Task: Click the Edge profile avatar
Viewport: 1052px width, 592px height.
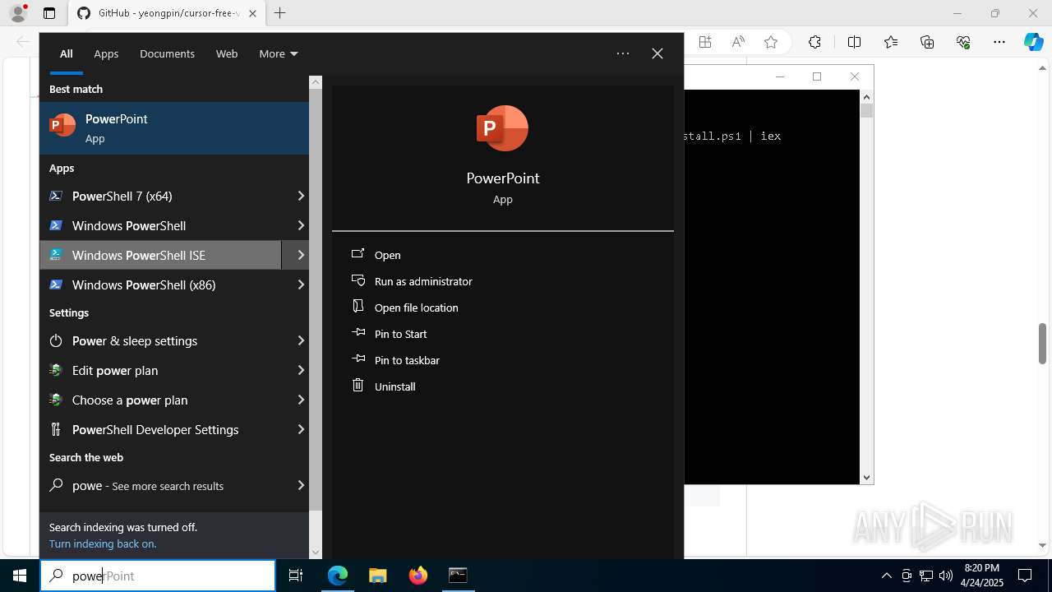Action: [18, 13]
